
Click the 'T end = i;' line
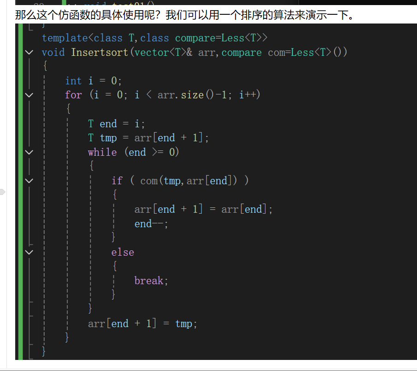click(116, 124)
